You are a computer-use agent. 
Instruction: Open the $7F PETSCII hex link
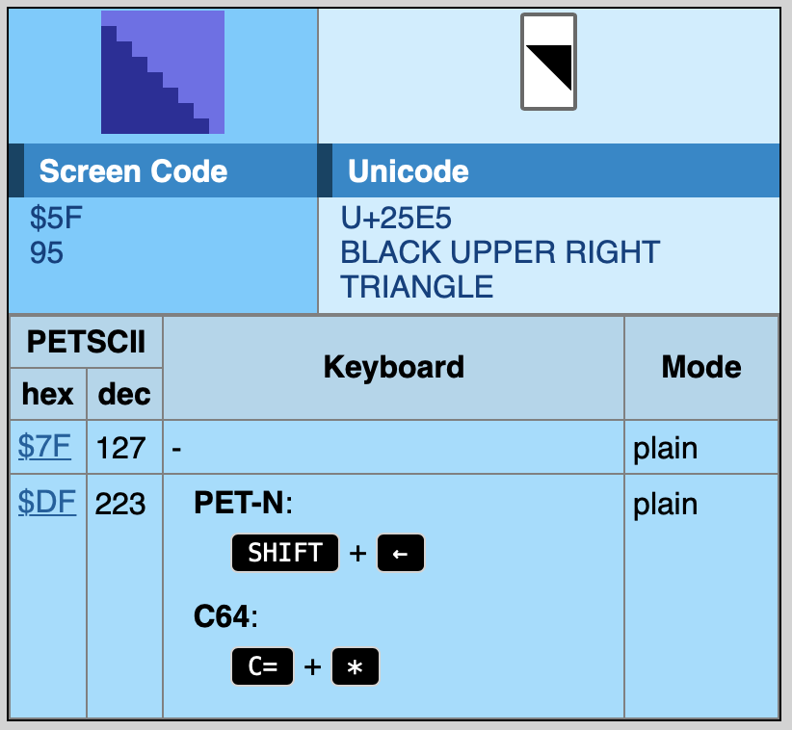coord(44,447)
